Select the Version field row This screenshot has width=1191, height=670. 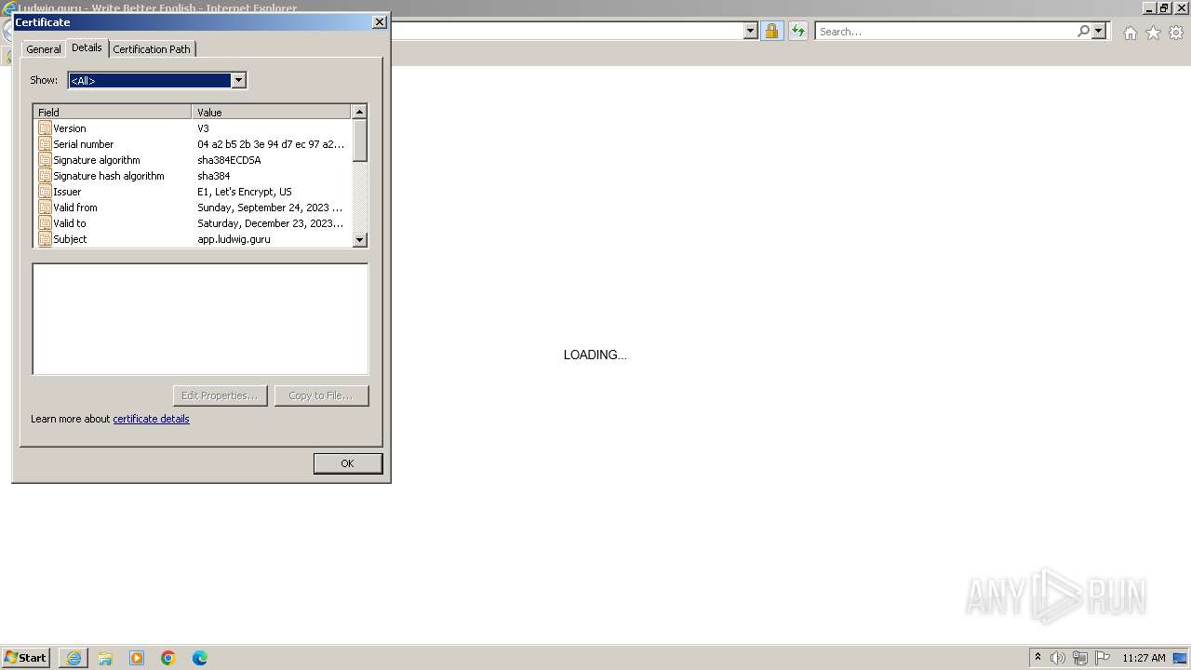coord(193,128)
